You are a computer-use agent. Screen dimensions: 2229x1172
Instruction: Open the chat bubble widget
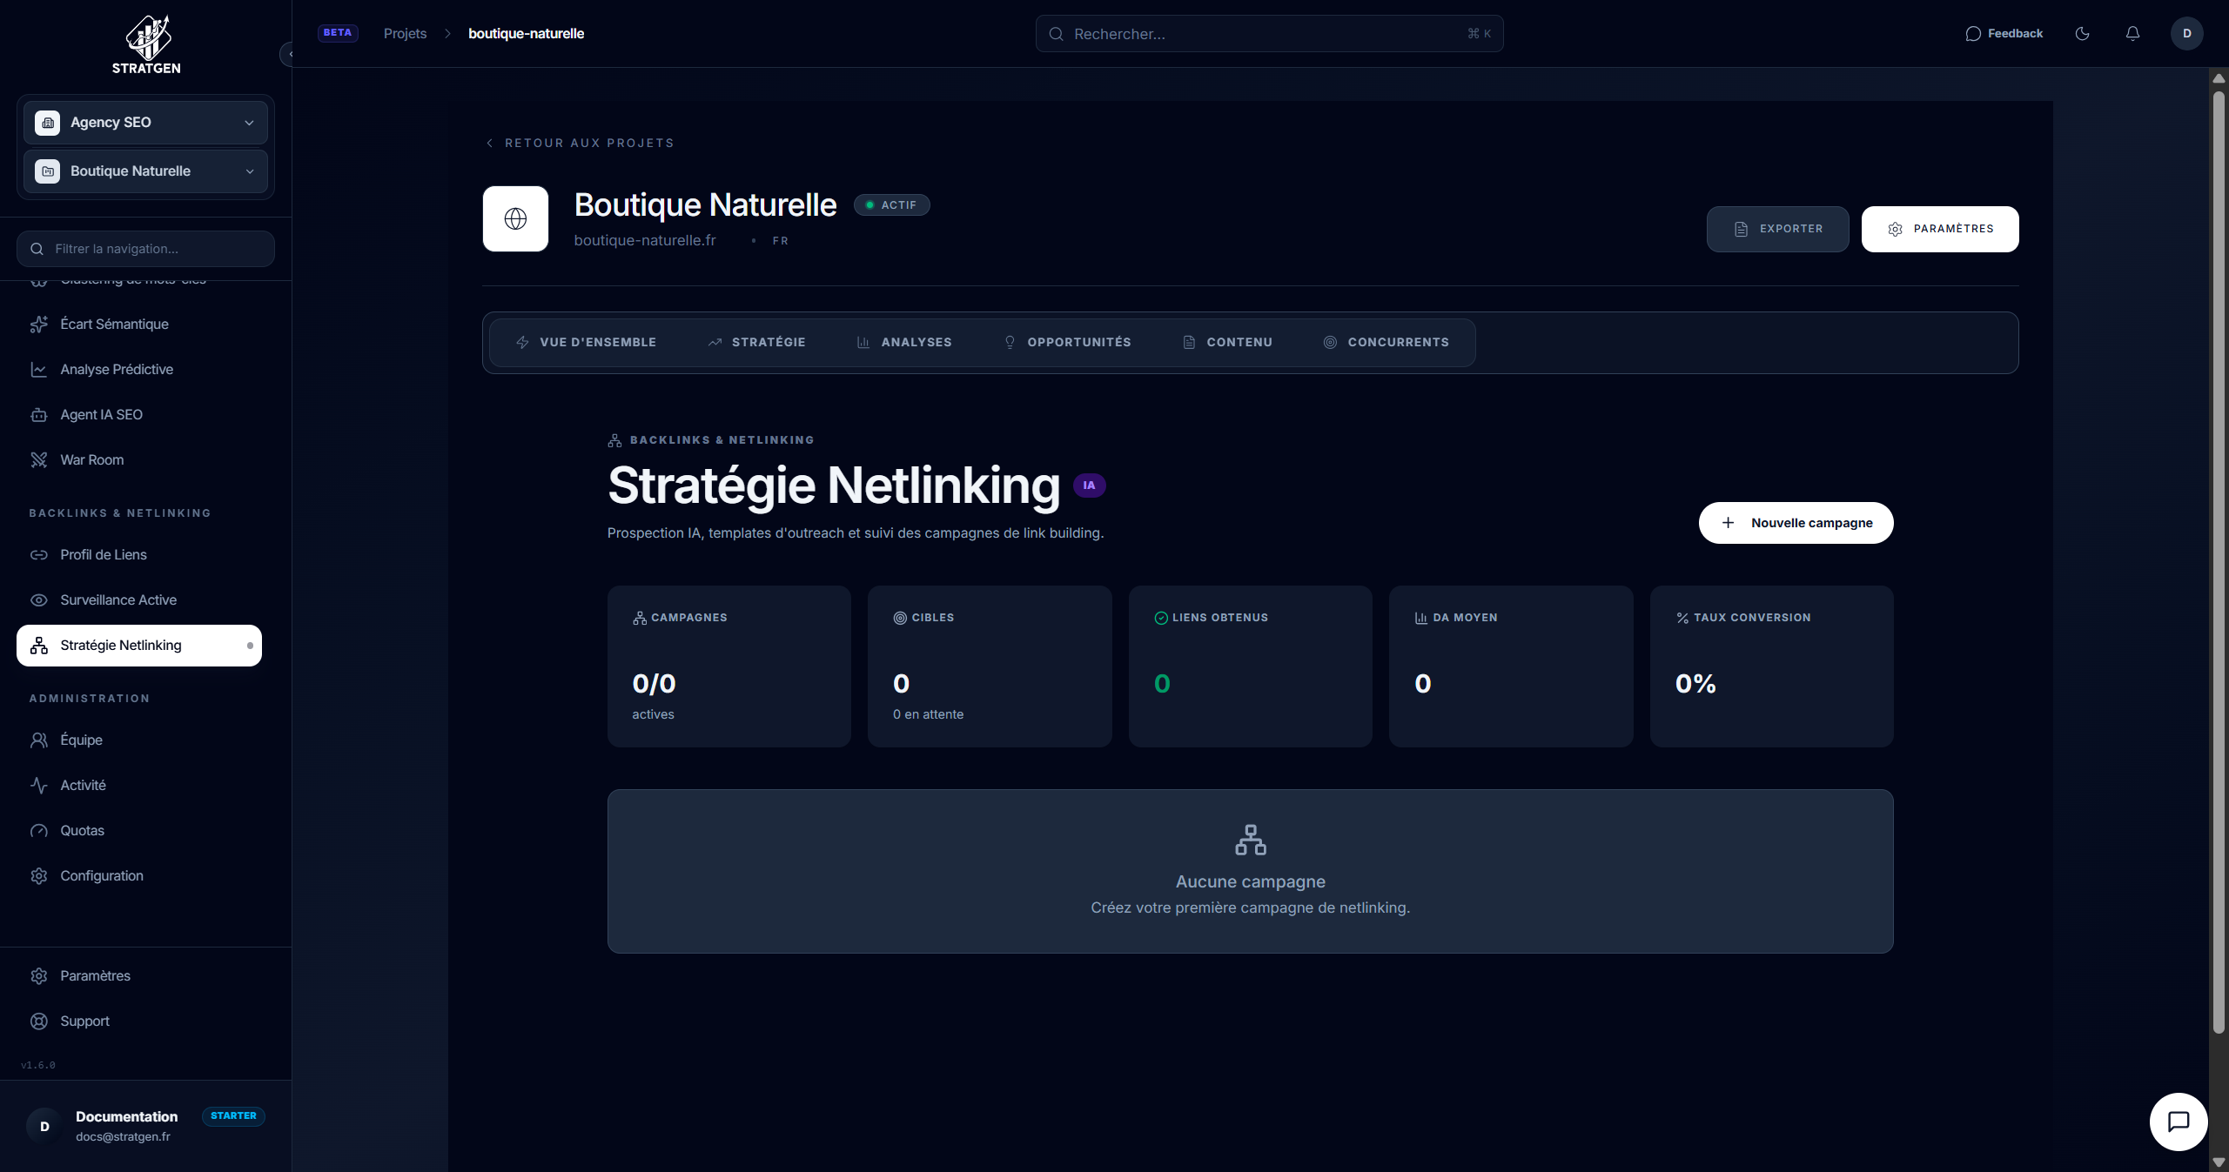click(x=2178, y=1122)
